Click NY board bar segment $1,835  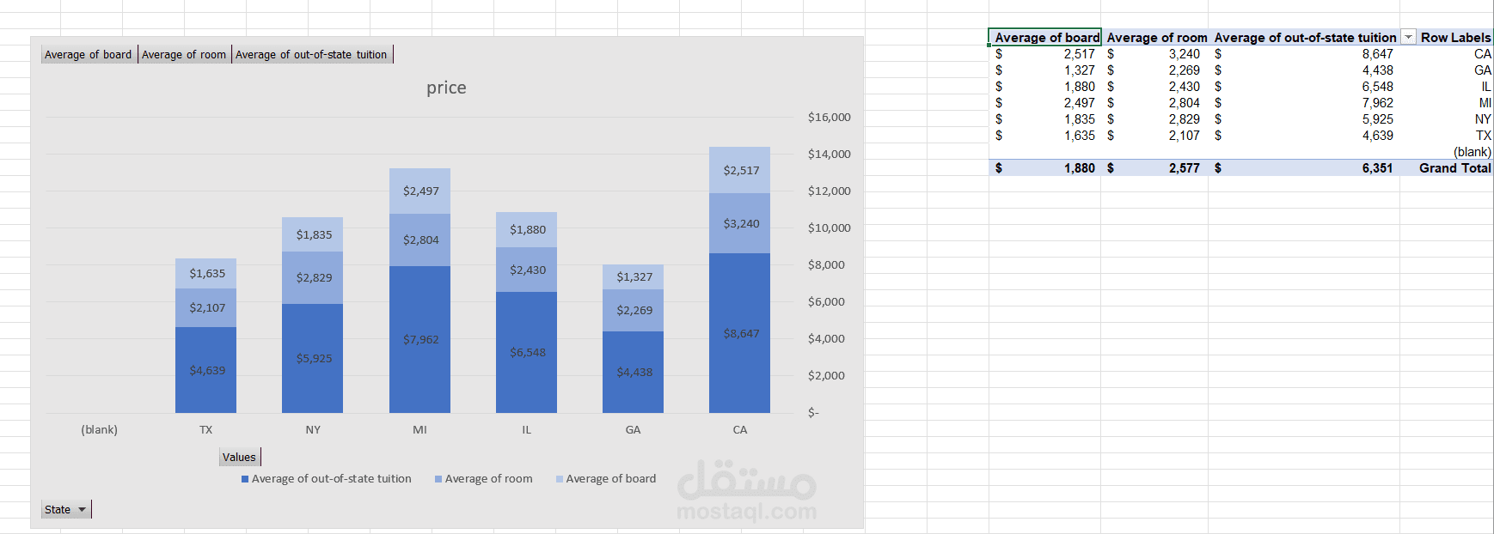click(313, 234)
